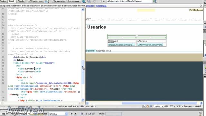
Task: Click the Detectar link
Action: pyautogui.click(x=90, y=6)
